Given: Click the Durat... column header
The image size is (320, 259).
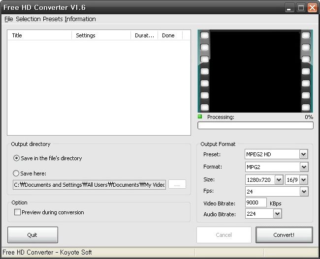Looking at the screenshot, I should coord(144,35).
